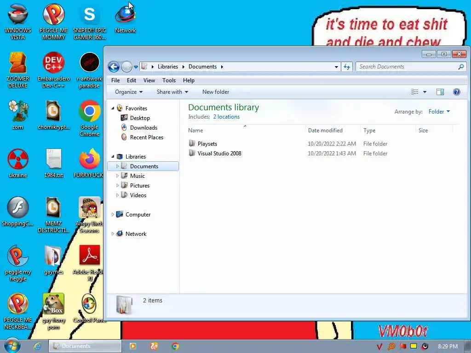Launch Internet Explorer from the taskbar

[37, 346]
